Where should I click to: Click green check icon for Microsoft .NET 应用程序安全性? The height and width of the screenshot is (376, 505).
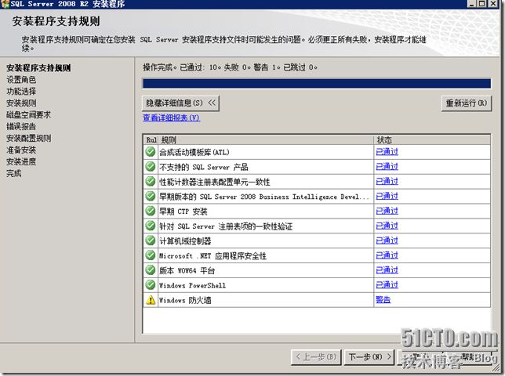point(150,255)
